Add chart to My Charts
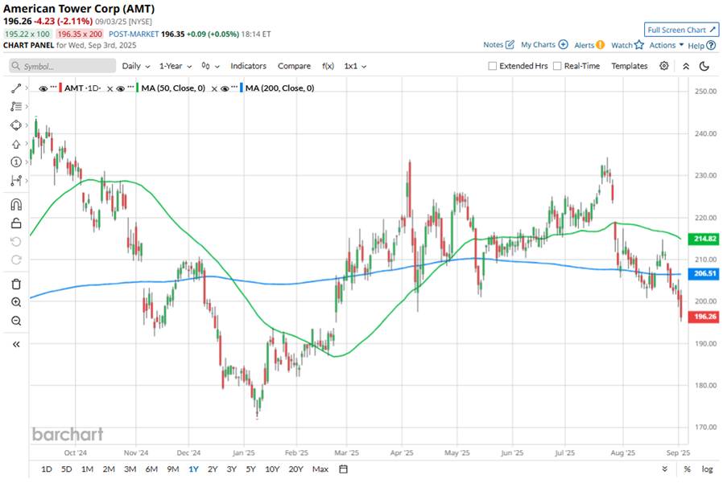The image size is (727, 483). pos(544,45)
